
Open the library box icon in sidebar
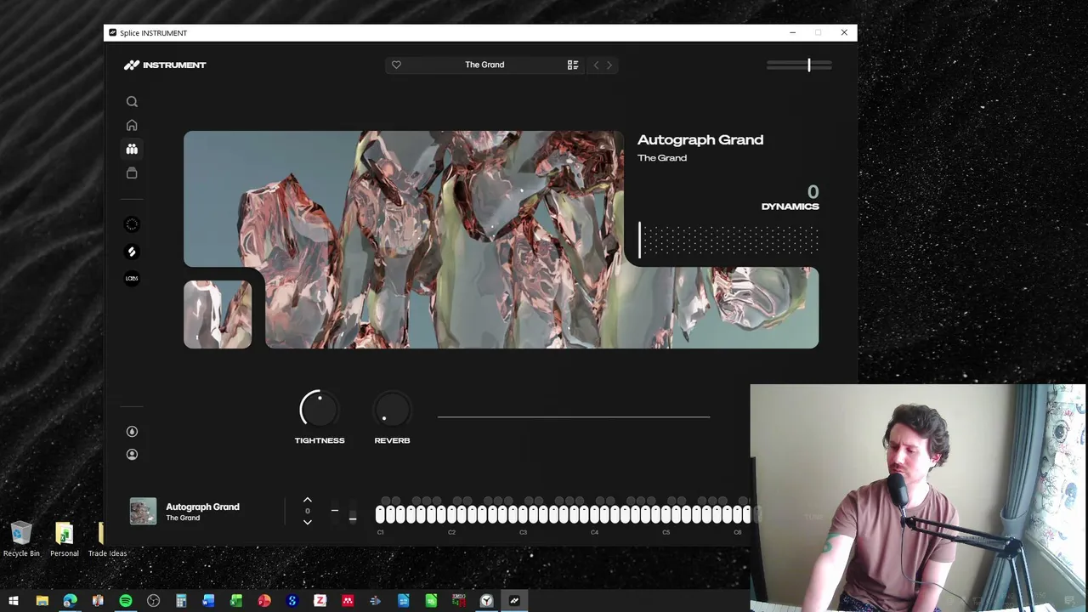[132, 173]
